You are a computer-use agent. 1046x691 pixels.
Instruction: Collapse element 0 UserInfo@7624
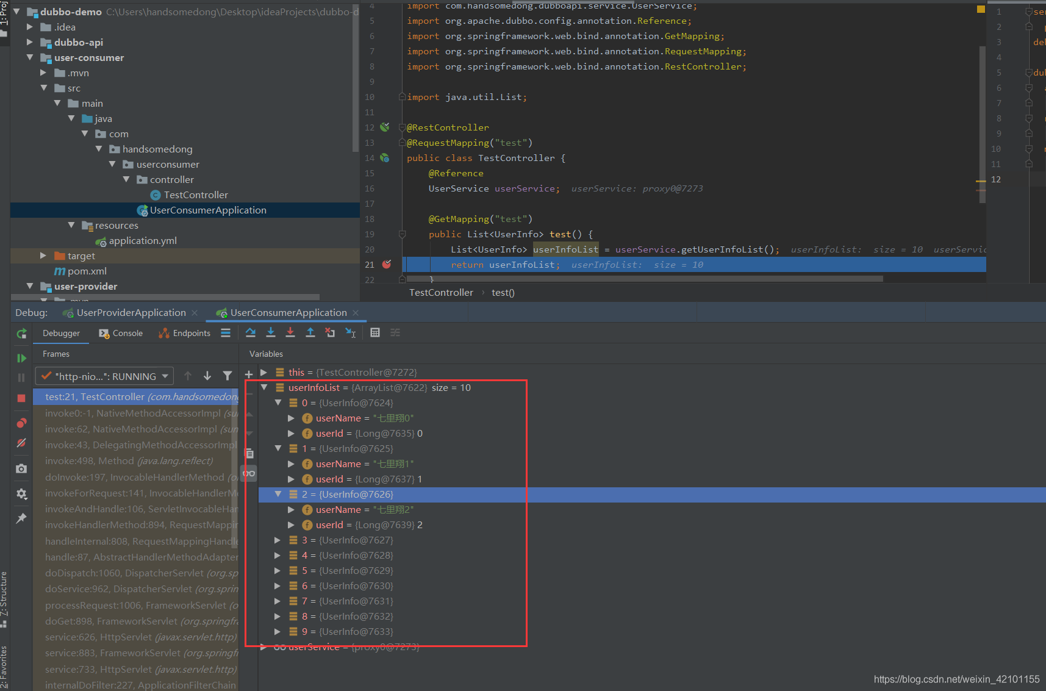pos(278,403)
